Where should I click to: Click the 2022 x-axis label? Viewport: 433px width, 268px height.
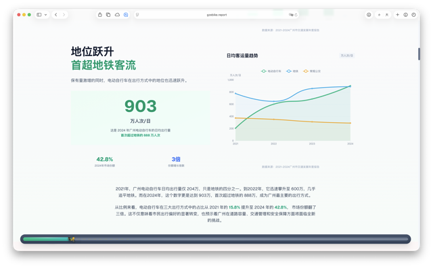(273, 144)
